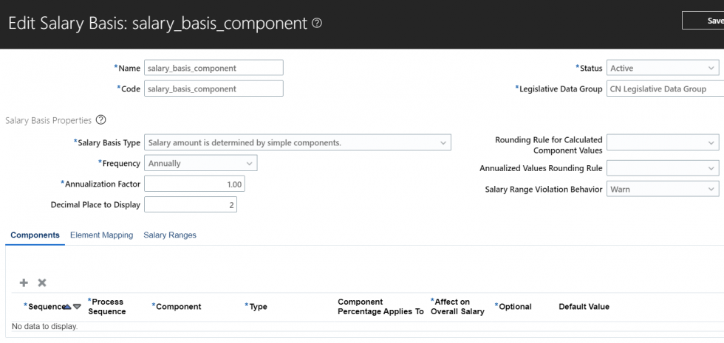Screen dimensions: 724x343
Task: Focus the Annualization Factor field
Action: tap(194, 184)
